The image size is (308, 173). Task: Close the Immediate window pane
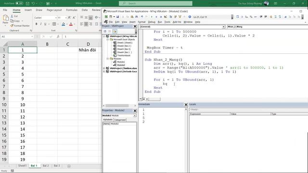186,105
